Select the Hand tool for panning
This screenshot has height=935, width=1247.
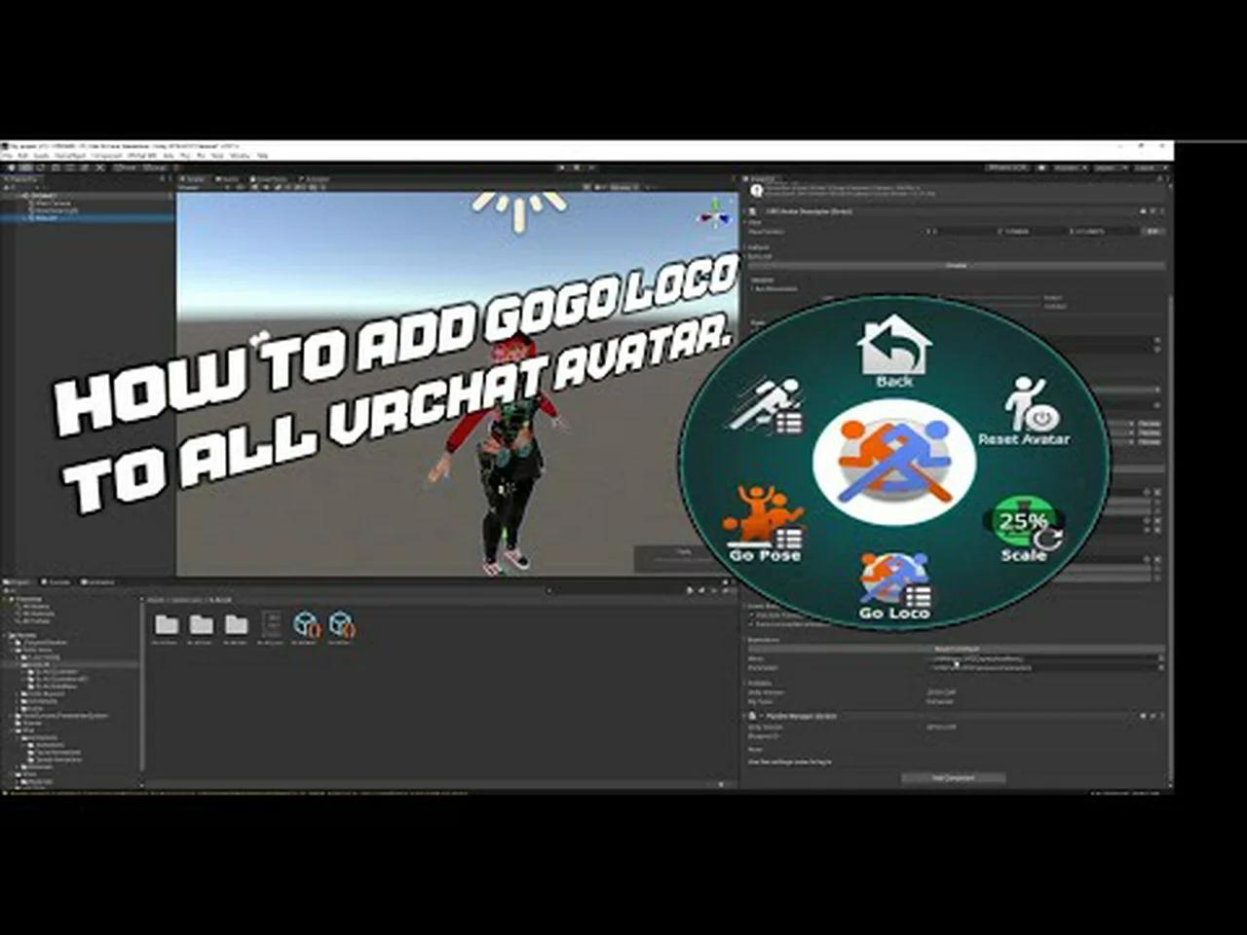[x=11, y=168]
